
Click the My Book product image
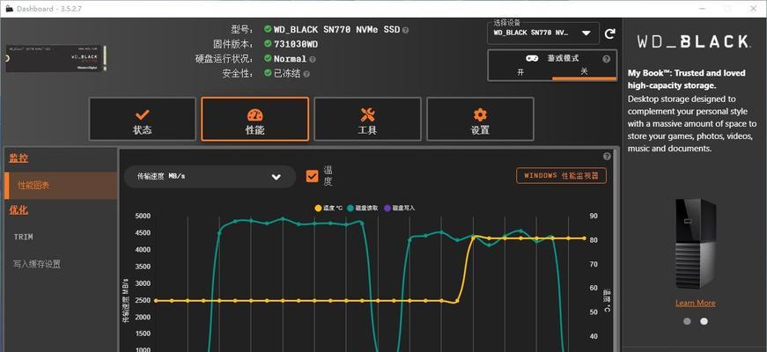(x=695, y=243)
